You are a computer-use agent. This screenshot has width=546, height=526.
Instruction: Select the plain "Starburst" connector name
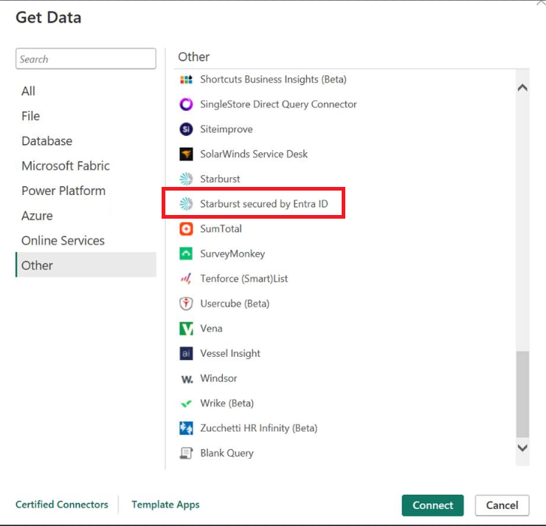pos(220,179)
